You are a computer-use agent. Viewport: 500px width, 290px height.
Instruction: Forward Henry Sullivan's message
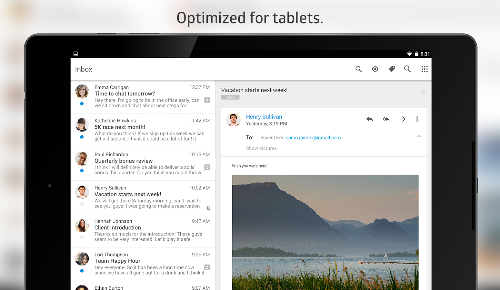[x=403, y=119]
